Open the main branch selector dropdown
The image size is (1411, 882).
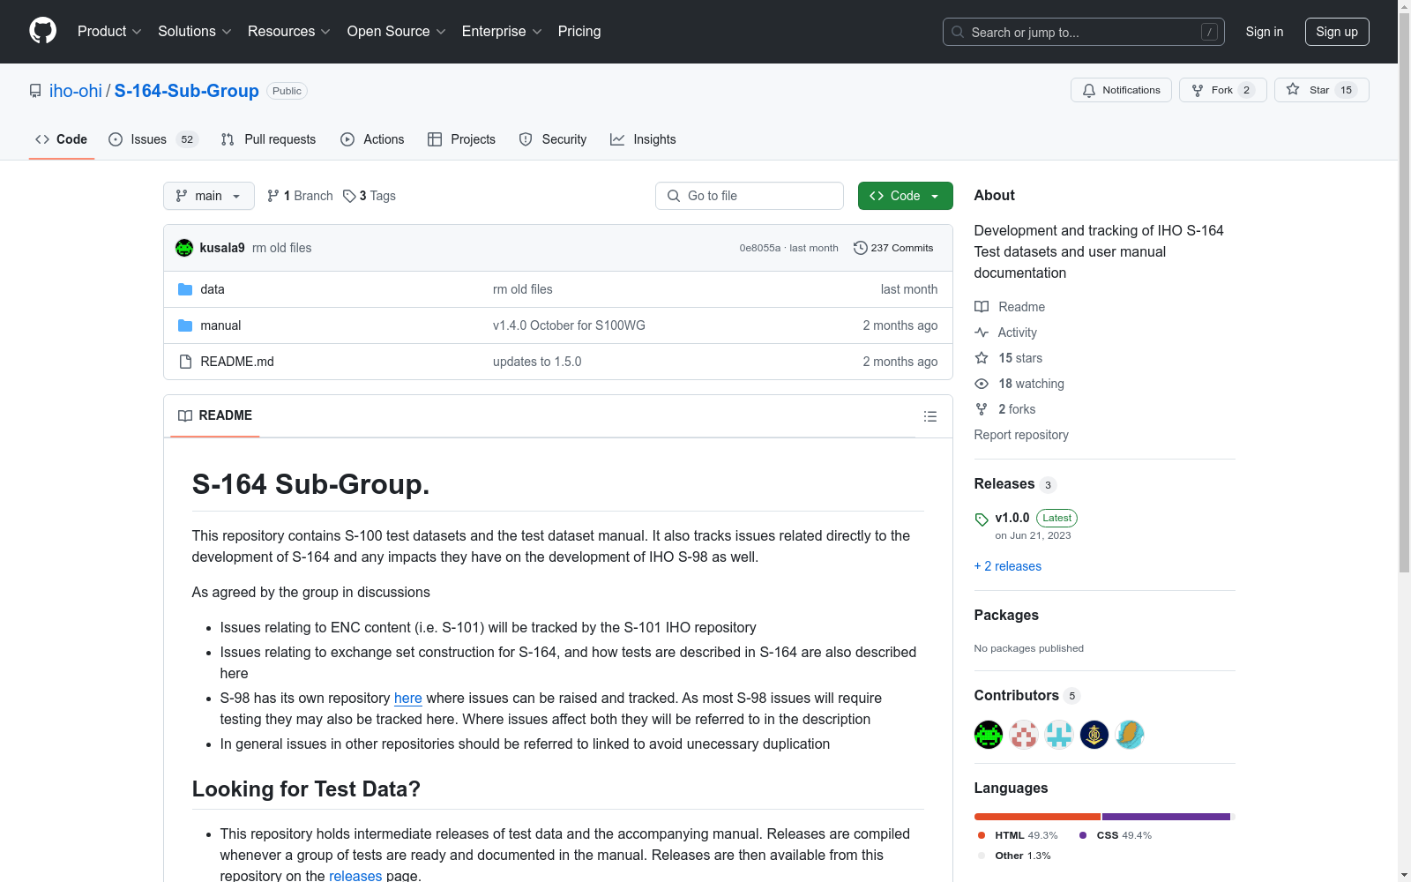(x=209, y=196)
